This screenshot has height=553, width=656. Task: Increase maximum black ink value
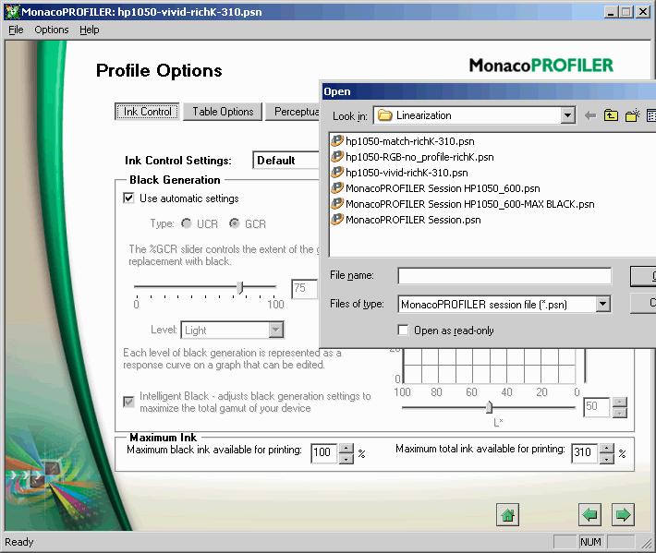(x=346, y=449)
